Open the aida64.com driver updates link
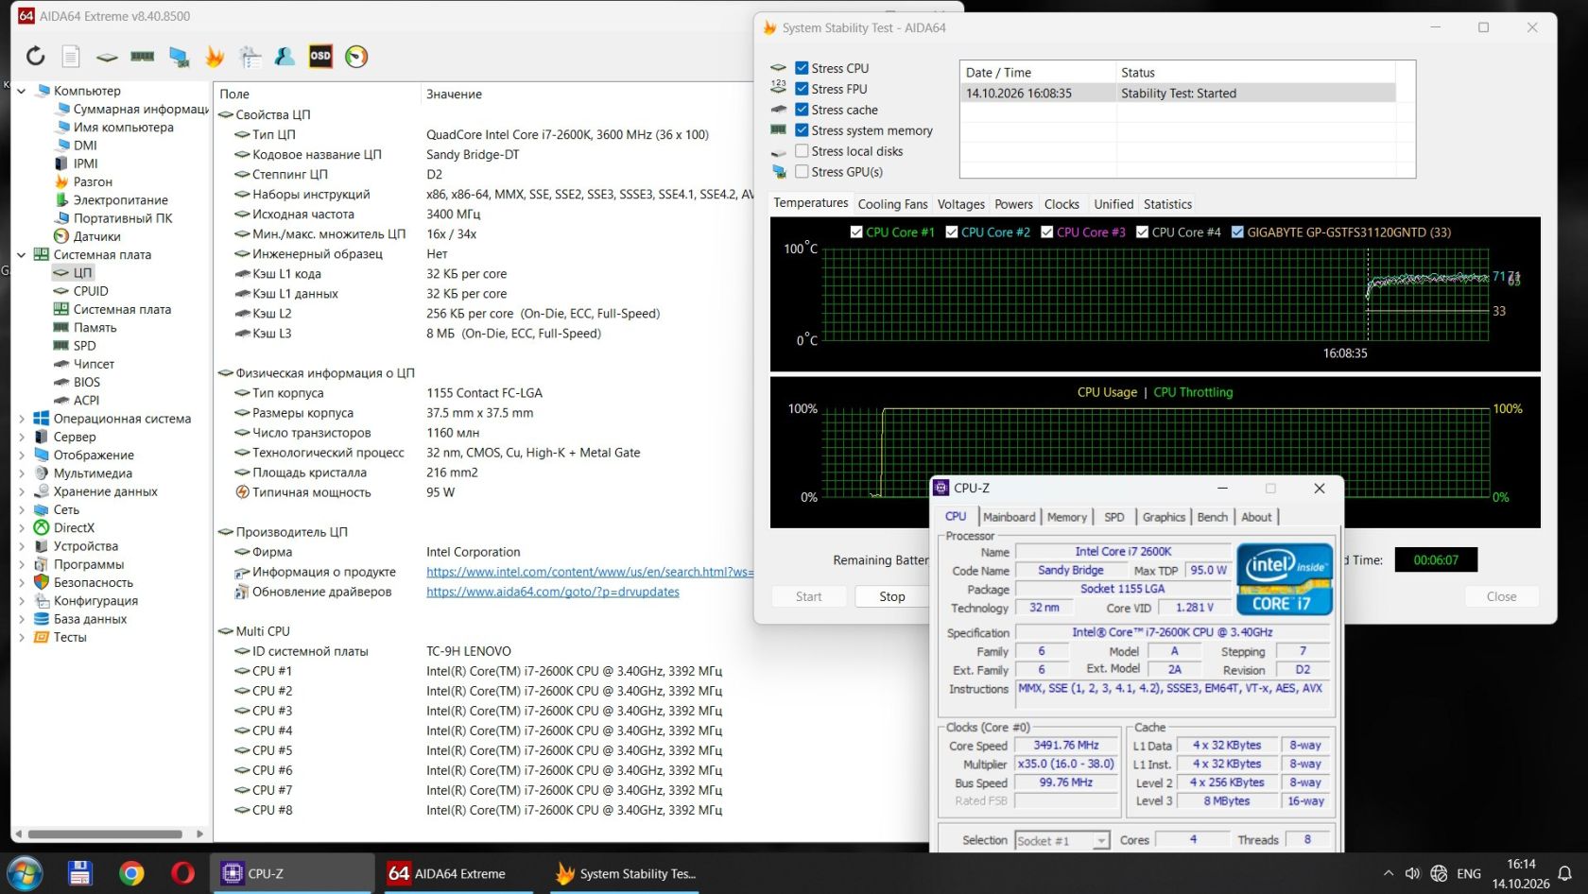This screenshot has width=1588, height=894. (x=553, y=592)
